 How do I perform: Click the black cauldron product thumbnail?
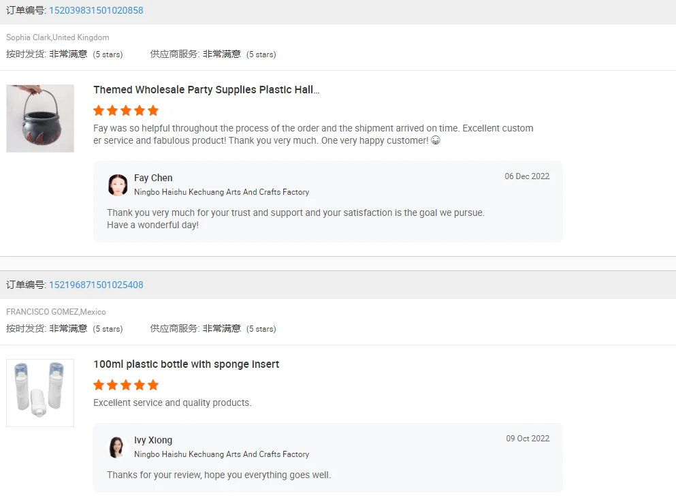[x=40, y=119]
